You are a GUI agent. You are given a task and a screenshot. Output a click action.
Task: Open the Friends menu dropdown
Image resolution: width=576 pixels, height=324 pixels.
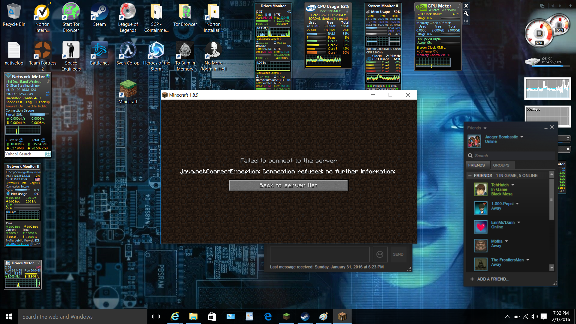(485, 128)
